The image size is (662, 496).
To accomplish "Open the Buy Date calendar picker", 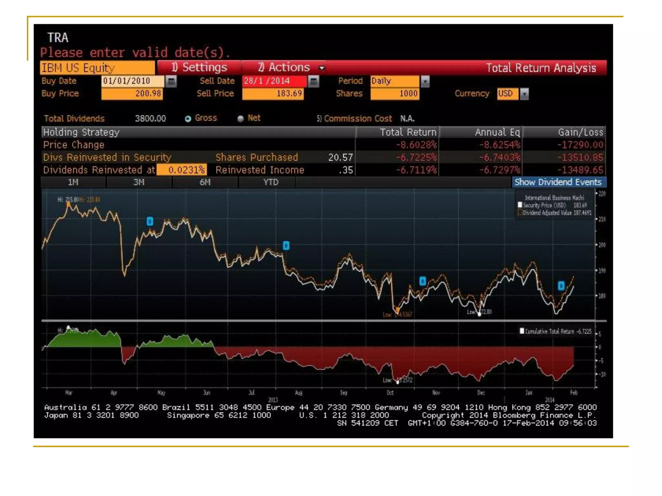I will [171, 81].
